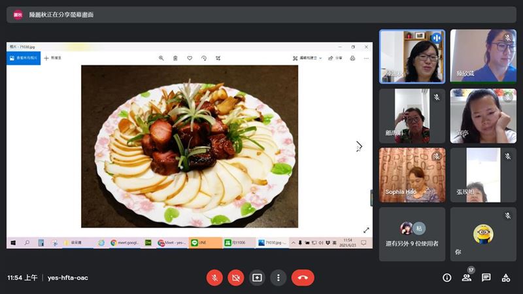The height and width of the screenshot is (294, 523).
Task: Click the Photos favorite heart icon
Action: tap(190, 58)
